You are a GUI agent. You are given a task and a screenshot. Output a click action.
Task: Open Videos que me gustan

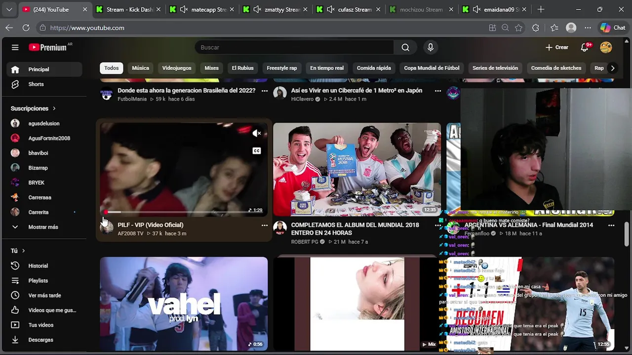click(x=44, y=310)
